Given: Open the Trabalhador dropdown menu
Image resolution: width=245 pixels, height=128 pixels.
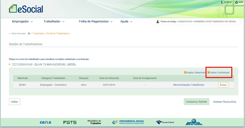Looking at the screenshot, I should click(54, 21).
